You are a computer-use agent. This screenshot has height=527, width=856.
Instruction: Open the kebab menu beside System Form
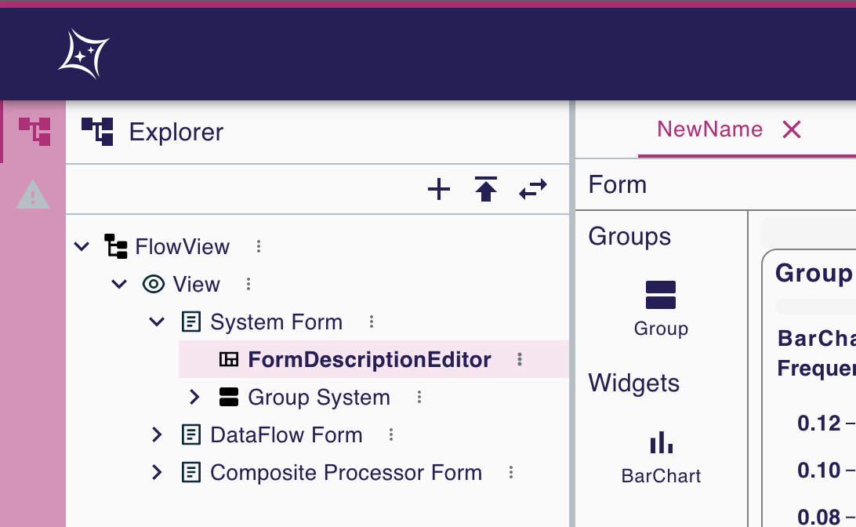(x=371, y=322)
